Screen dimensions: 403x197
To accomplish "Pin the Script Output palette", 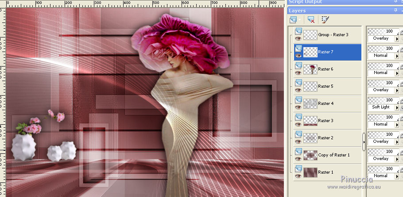I will tap(395, 2).
